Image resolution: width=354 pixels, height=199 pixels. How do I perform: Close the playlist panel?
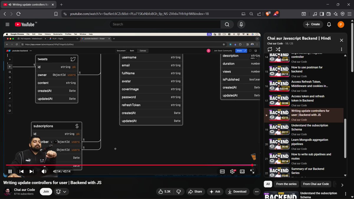click(x=341, y=40)
